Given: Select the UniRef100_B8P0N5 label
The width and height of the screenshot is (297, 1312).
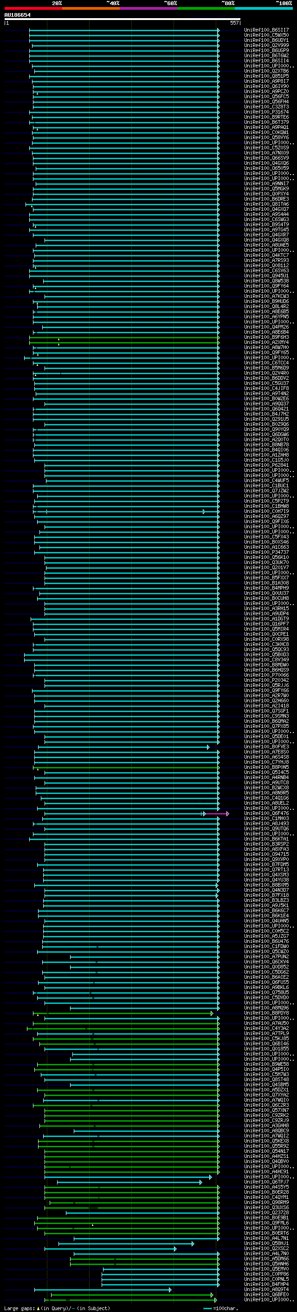Looking at the screenshot, I should pyautogui.click(x=266, y=767).
